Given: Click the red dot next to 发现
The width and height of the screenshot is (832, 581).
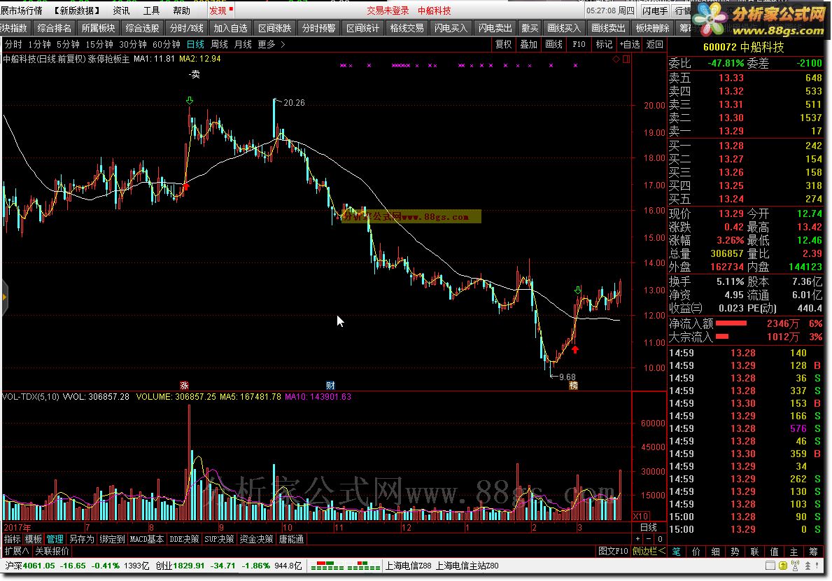Looking at the screenshot, I should tap(231, 8).
